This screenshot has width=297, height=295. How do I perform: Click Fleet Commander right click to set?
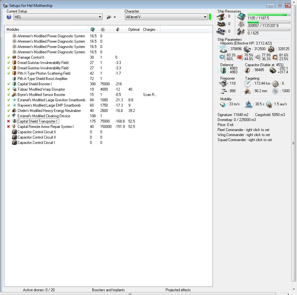pos(243,130)
